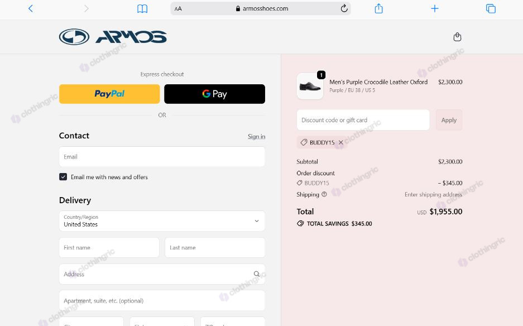Open the Safari share sheet icon

pos(378,8)
